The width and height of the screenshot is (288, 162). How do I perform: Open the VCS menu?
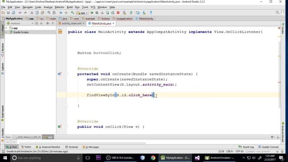93,7
